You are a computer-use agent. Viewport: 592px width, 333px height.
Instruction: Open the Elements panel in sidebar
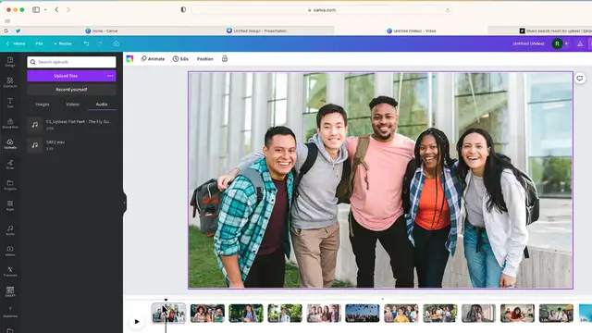point(10,82)
